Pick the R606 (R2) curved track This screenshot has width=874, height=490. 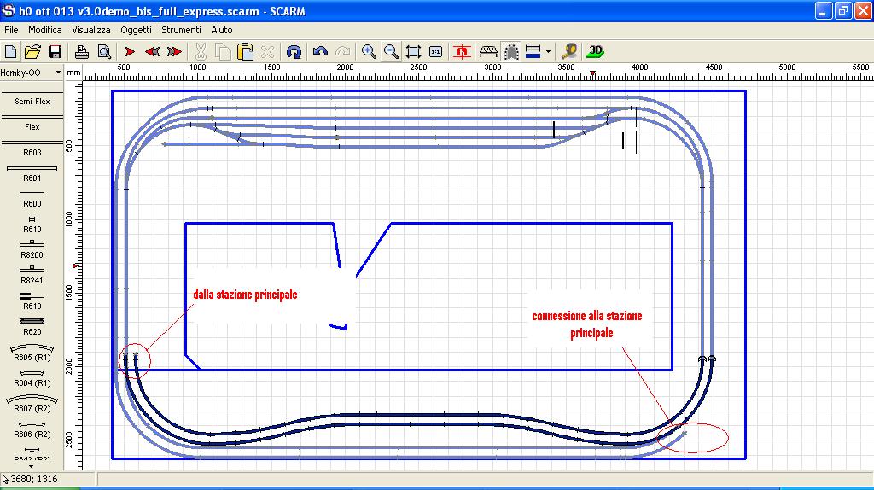(x=32, y=429)
